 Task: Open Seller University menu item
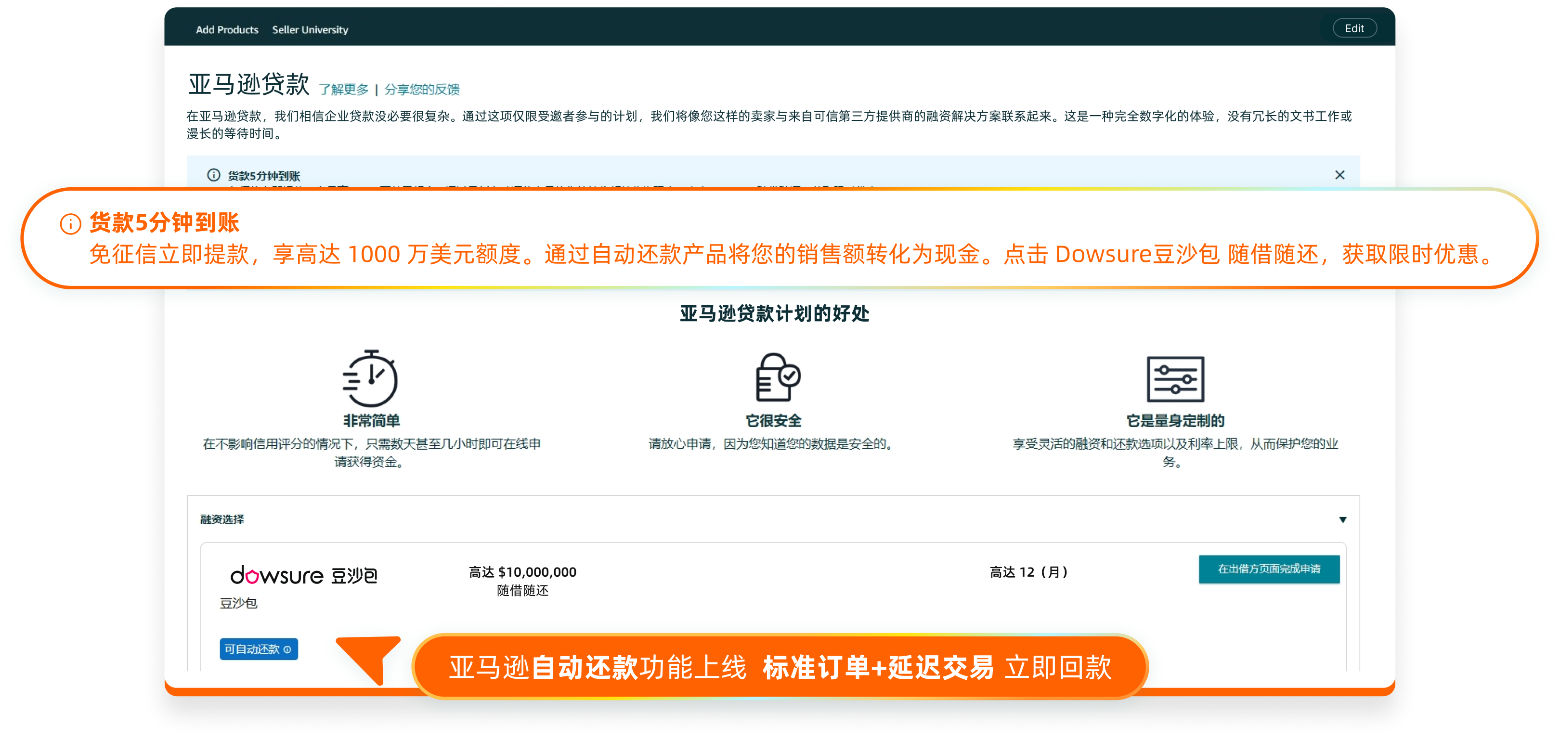(x=310, y=30)
